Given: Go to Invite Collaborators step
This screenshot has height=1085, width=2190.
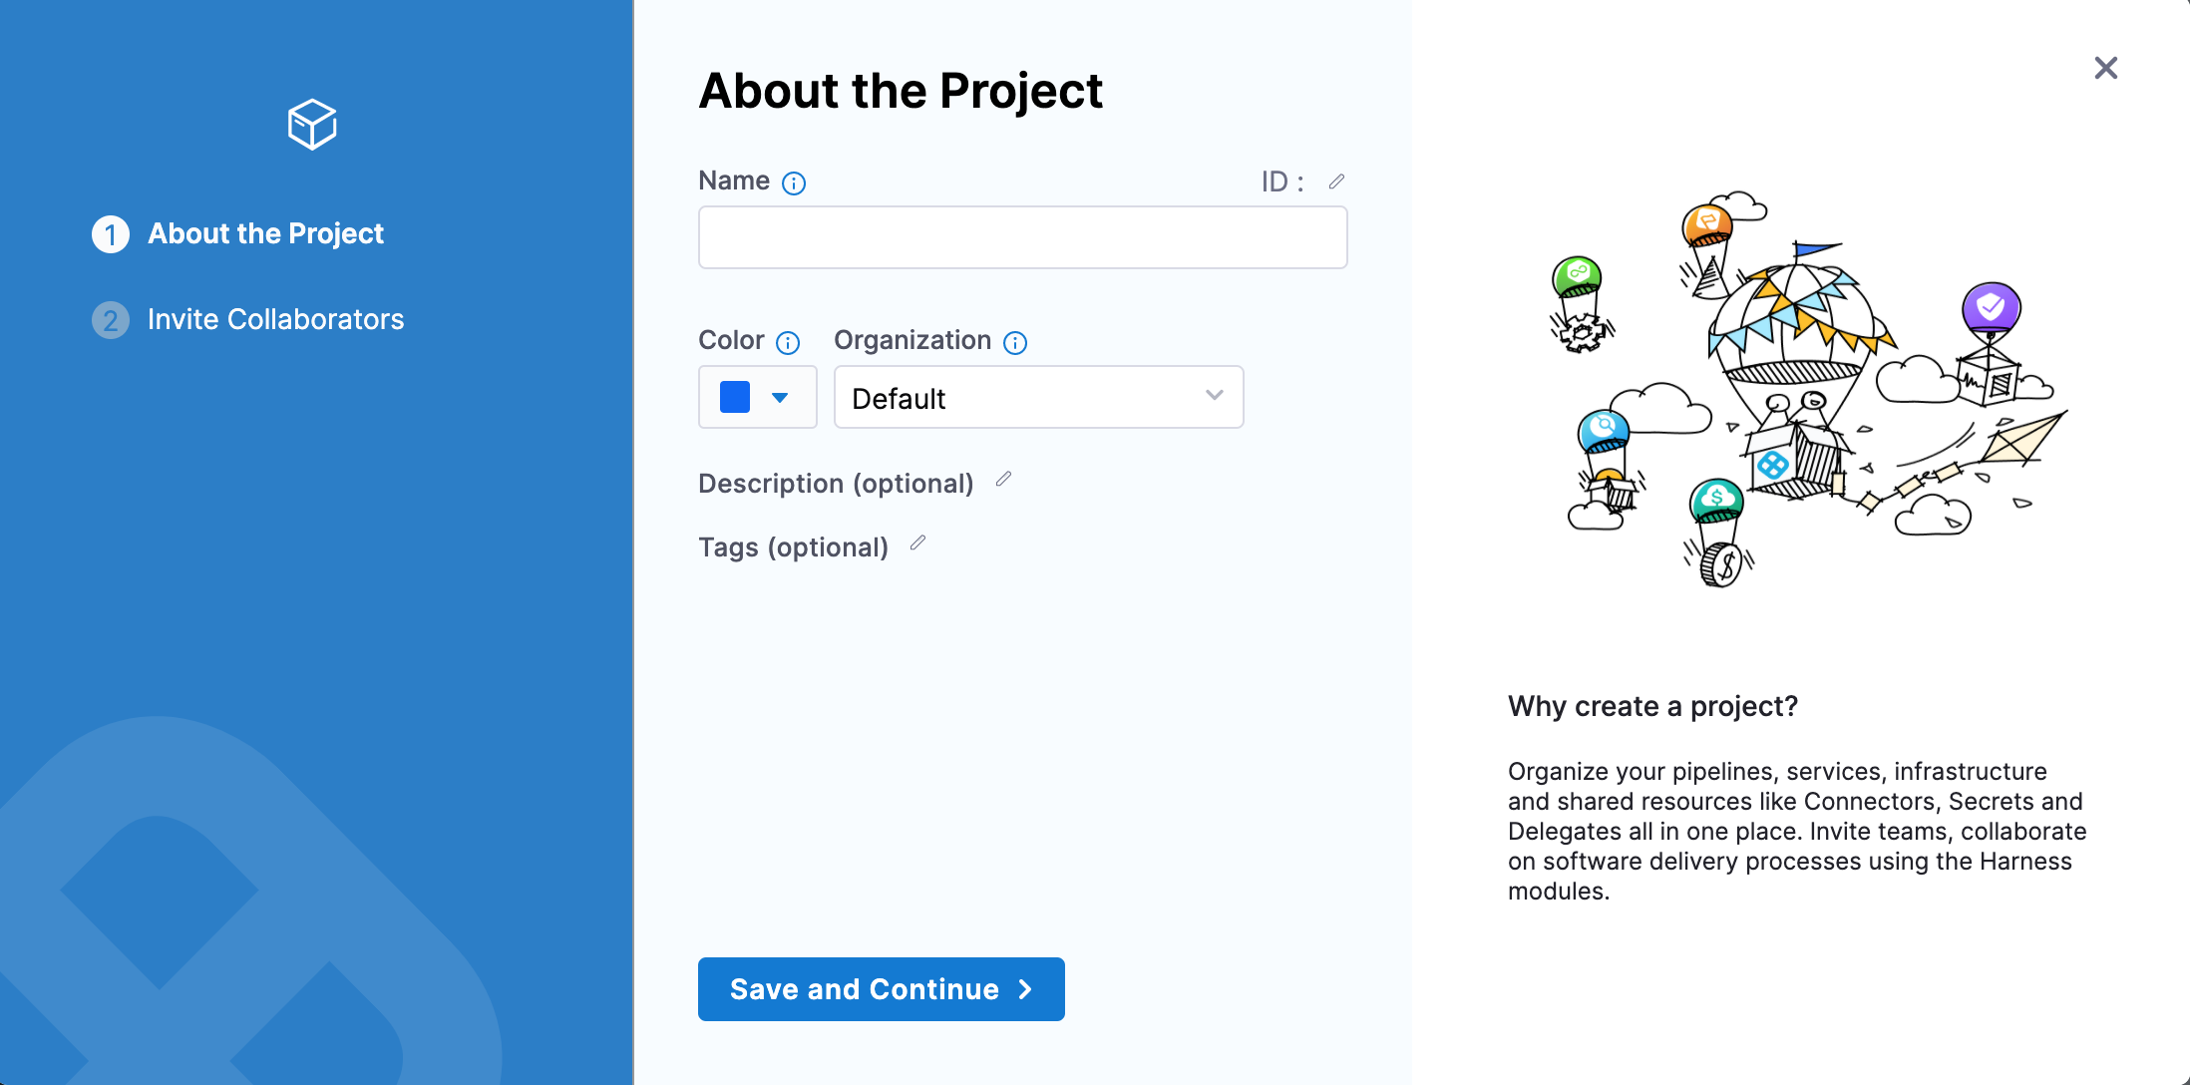Looking at the screenshot, I should click(x=275, y=319).
